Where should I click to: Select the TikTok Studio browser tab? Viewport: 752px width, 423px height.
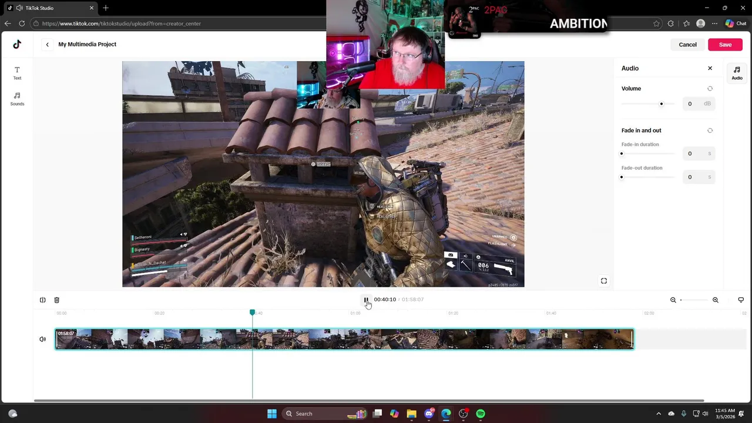[x=51, y=8]
